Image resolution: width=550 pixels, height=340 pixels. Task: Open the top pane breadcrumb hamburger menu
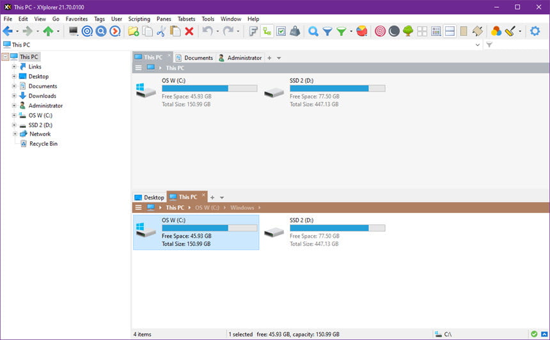tap(139, 68)
